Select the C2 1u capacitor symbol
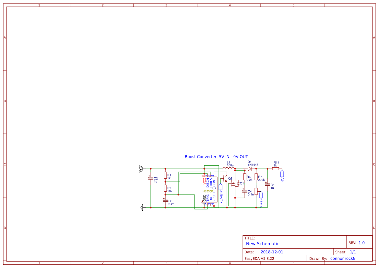The height and width of the screenshot is (268, 379). point(150,178)
